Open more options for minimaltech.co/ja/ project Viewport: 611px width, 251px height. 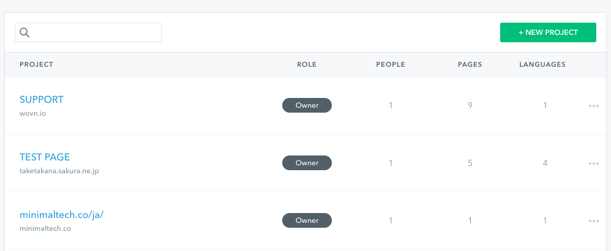coord(593,221)
